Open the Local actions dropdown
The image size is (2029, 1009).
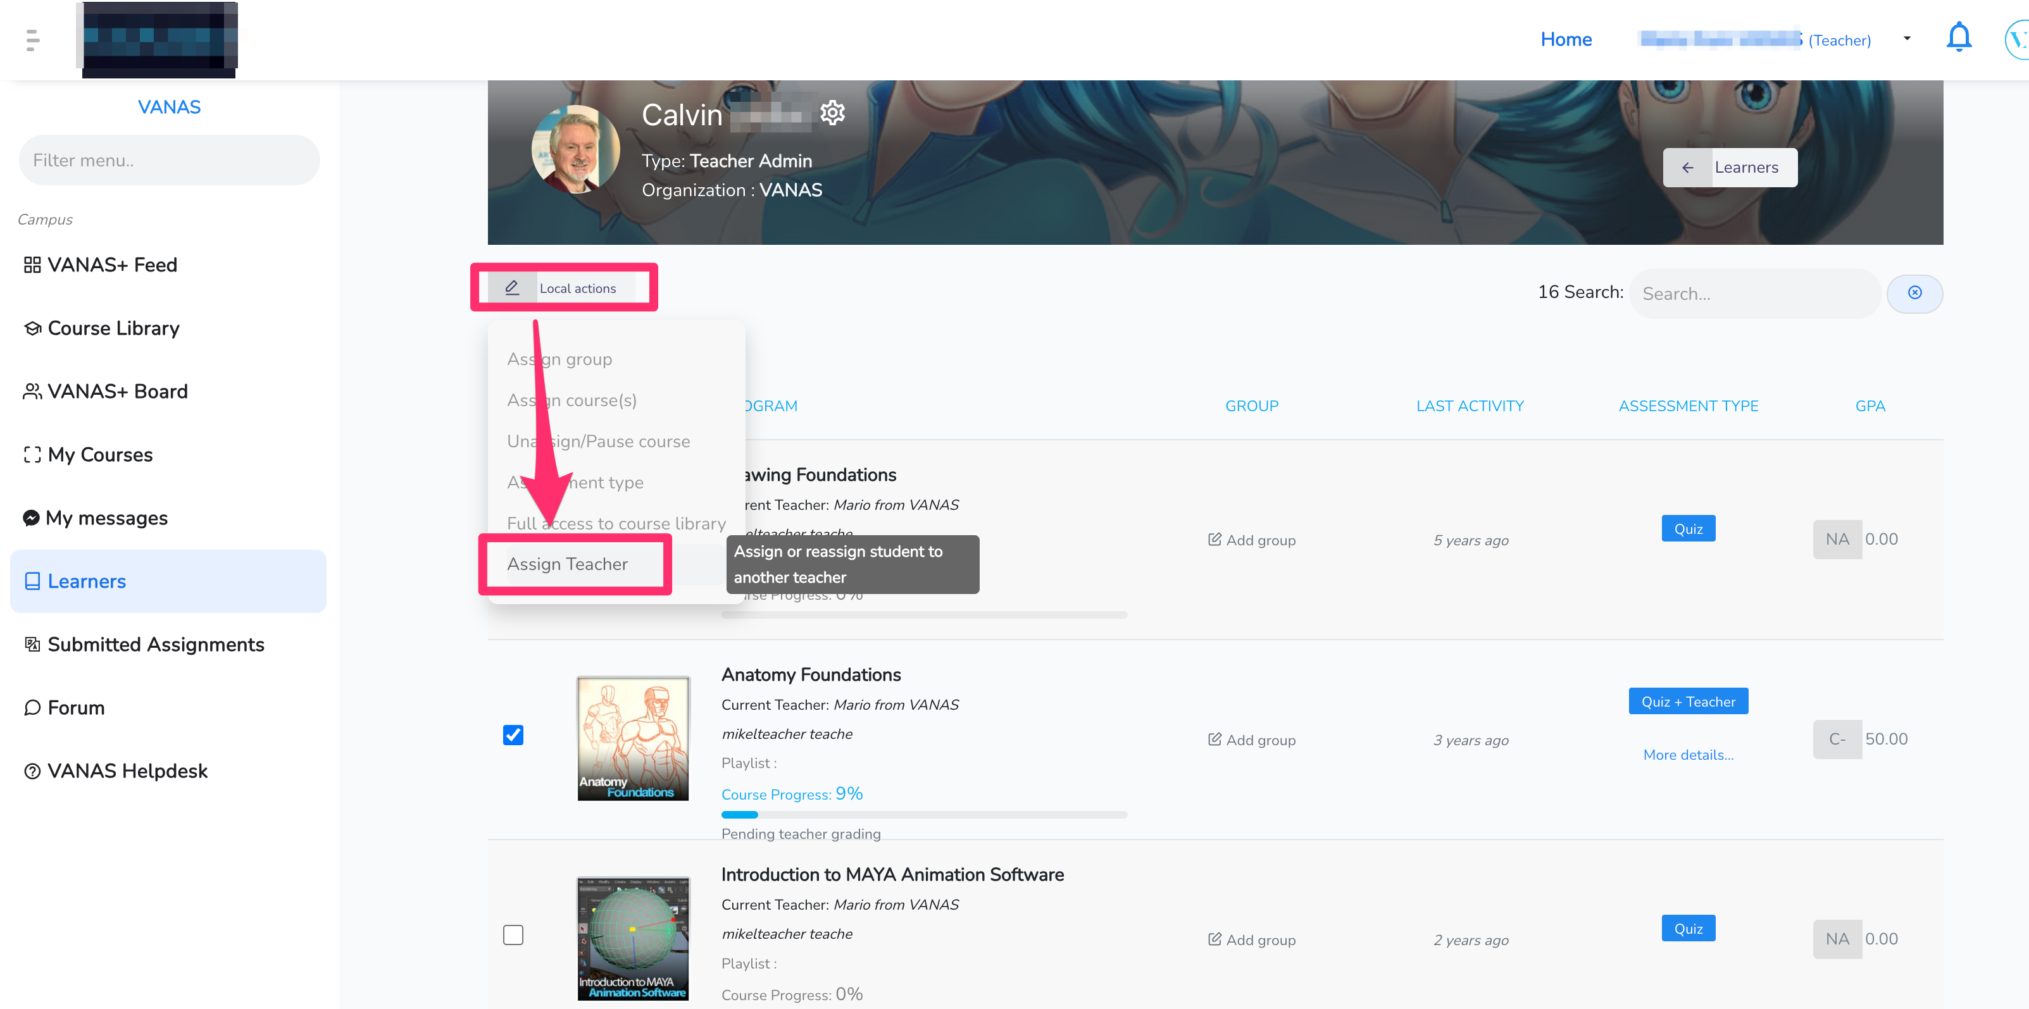[x=563, y=288]
